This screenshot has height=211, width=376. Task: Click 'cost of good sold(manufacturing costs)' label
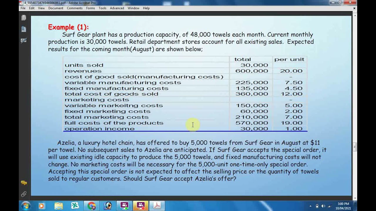(144, 77)
